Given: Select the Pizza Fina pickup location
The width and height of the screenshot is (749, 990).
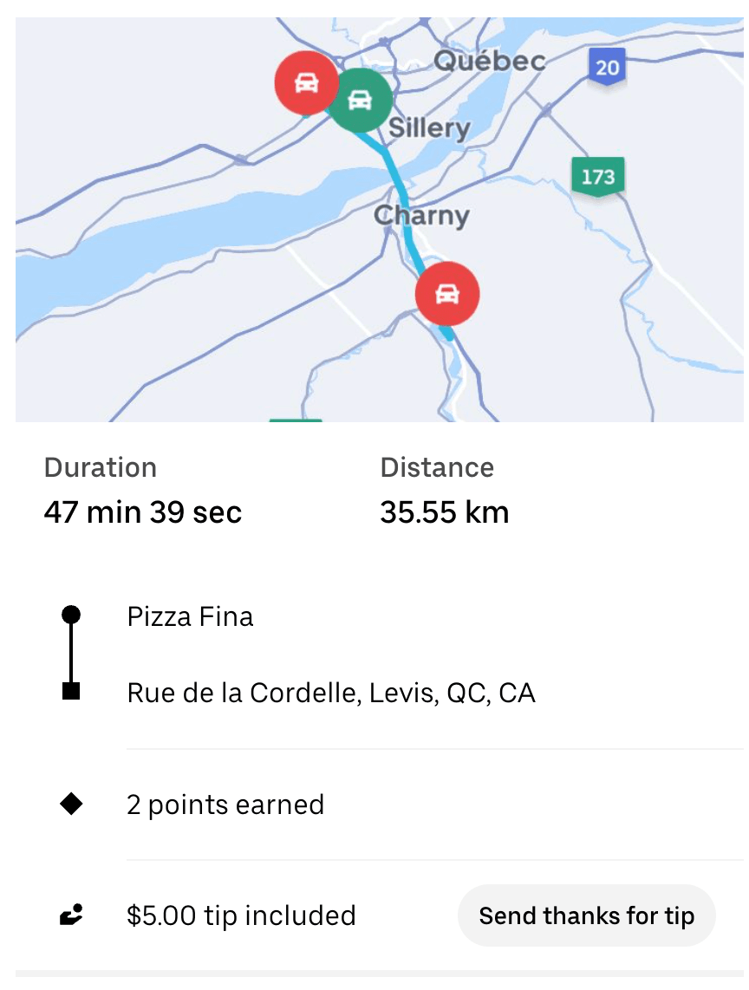Looking at the screenshot, I should click(x=190, y=617).
